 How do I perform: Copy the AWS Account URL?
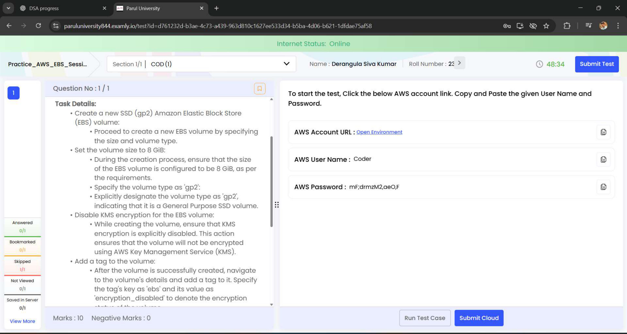pos(603,132)
